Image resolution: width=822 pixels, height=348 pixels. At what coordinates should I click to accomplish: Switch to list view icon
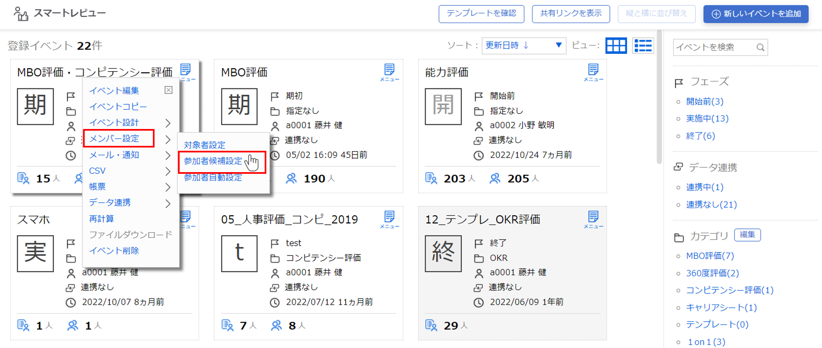coord(643,46)
